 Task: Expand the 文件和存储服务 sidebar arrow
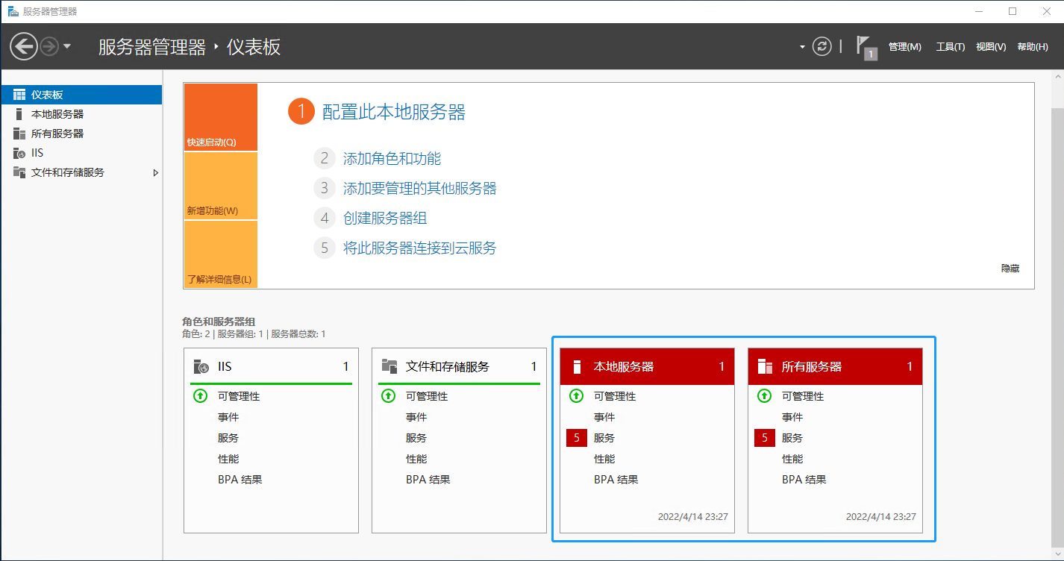[156, 172]
